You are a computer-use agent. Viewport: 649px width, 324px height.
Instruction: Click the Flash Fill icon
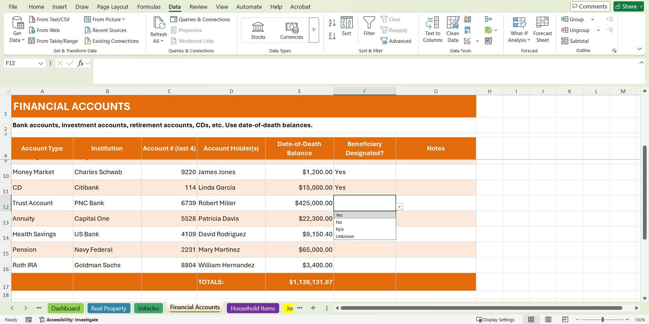[x=467, y=19]
